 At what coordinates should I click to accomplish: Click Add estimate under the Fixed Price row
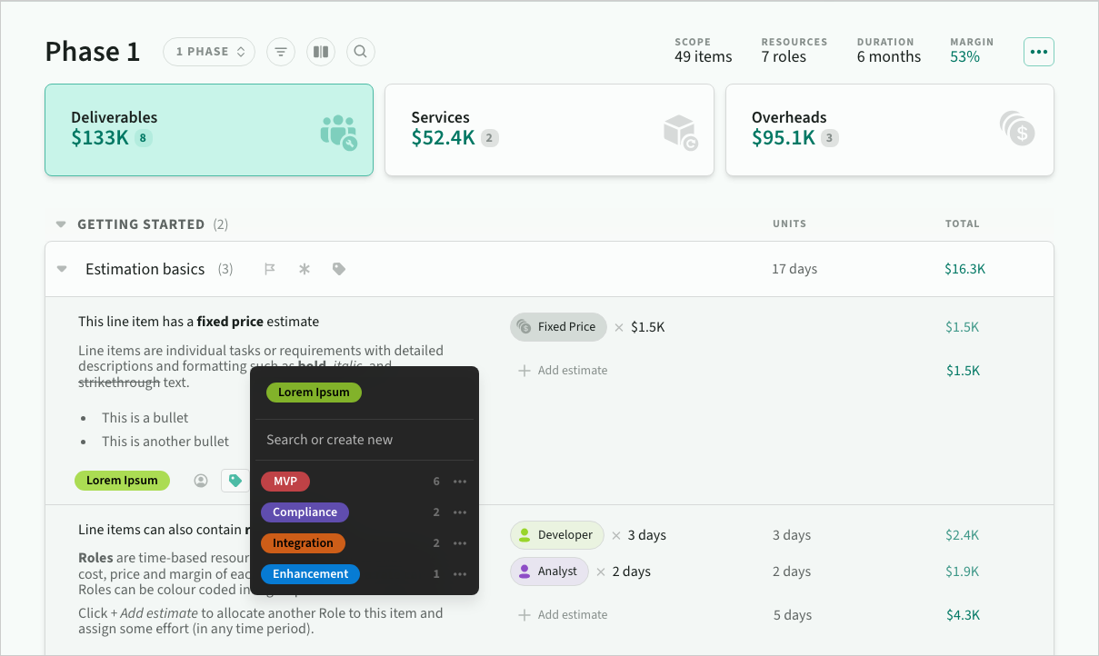(x=563, y=371)
